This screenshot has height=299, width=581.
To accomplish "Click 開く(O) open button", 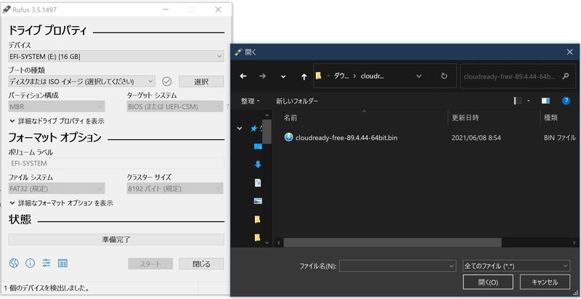I will coord(488,282).
